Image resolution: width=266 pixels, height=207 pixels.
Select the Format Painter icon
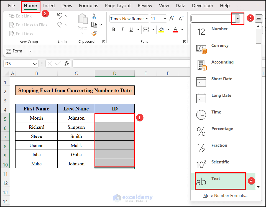(94, 33)
